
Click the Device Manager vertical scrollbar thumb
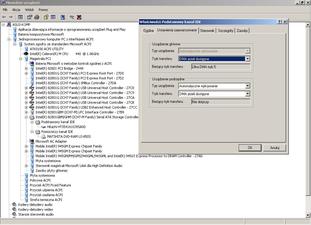click(x=308, y=111)
